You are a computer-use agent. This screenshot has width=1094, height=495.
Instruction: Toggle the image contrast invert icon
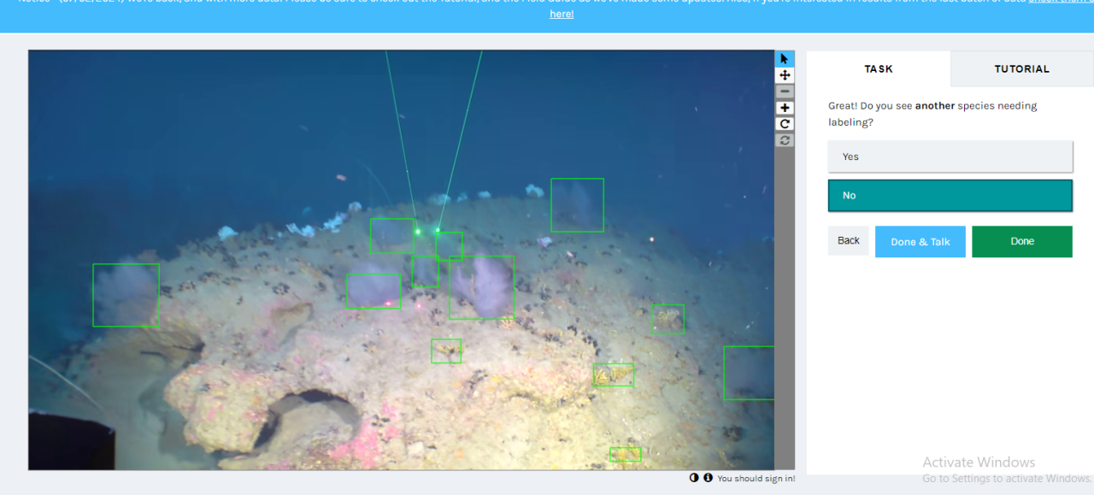694,478
